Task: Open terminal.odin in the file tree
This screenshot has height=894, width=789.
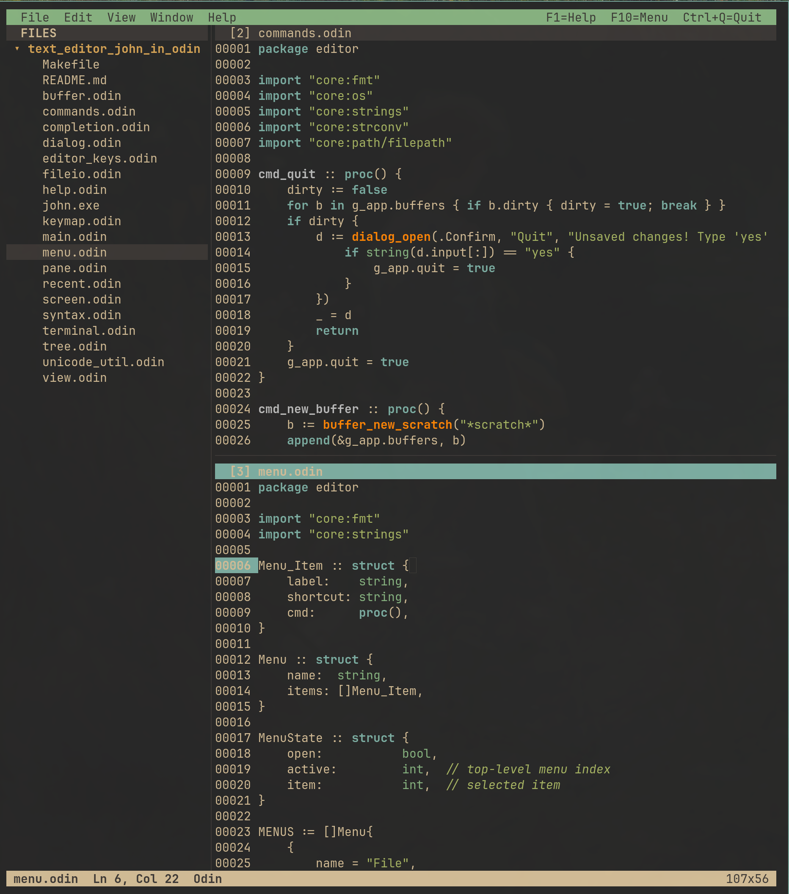Action: (89, 331)
